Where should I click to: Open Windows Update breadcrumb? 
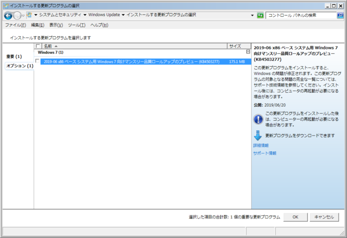coord(104,15)
